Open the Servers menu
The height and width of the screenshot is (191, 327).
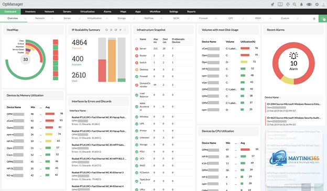tap(67, 12)
